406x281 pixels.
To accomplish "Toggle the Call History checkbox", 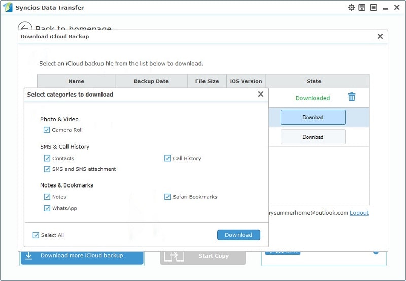I will tap(167, 158).
